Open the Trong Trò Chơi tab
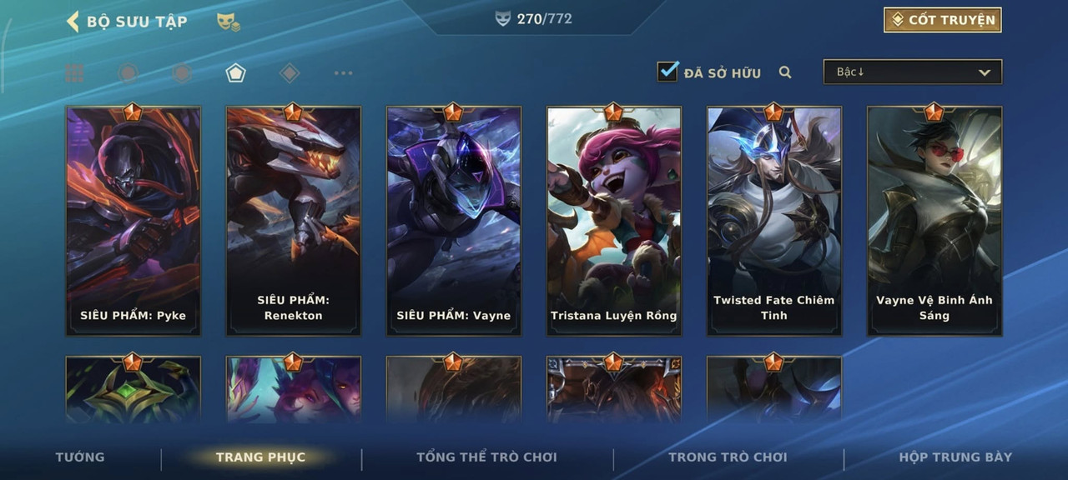This screenshot has width=1068, height=480. (728, 457)
